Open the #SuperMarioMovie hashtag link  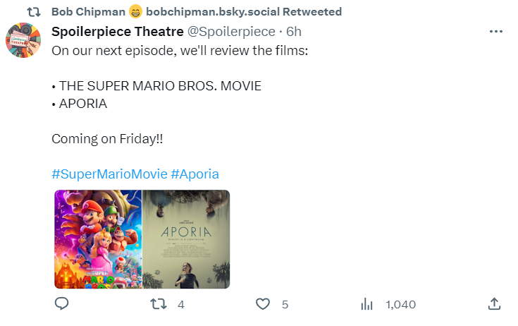pos(109,174)
